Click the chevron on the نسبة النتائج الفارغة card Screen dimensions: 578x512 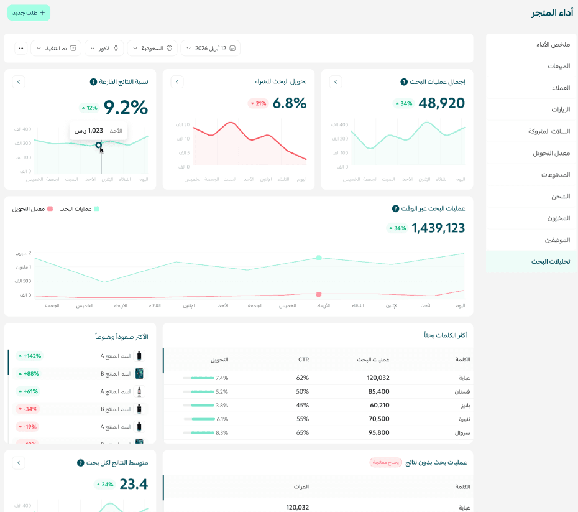tap(19, 82)
